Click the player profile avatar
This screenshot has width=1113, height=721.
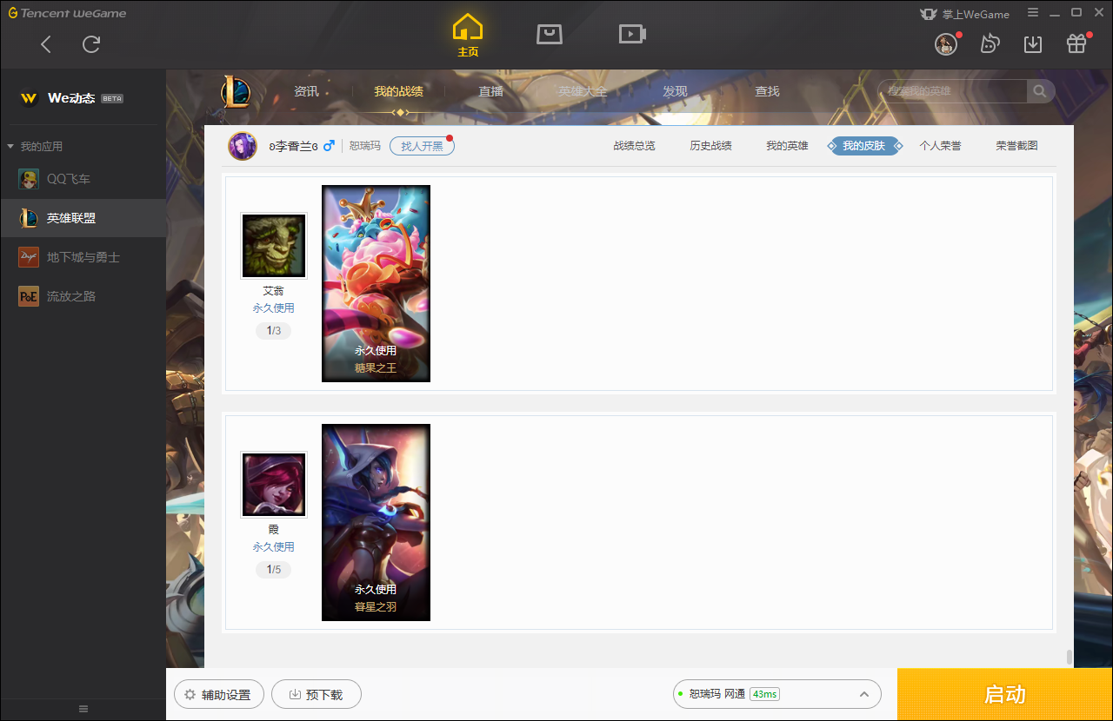pos(243,146)
